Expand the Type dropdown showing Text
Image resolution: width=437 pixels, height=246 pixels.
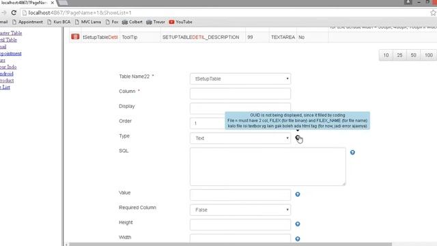coord(240,138)
